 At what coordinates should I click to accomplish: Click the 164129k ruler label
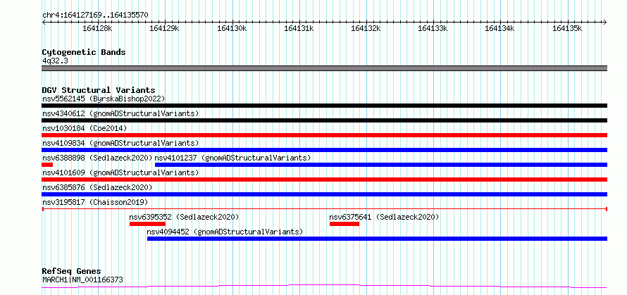164,29
